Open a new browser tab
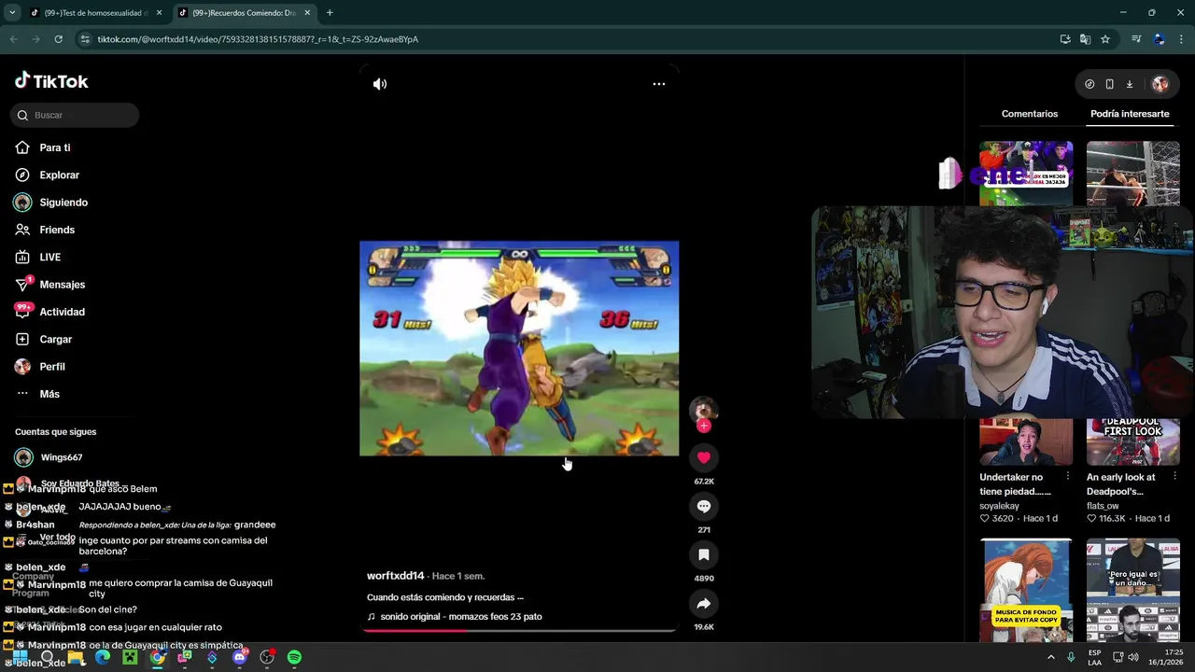This screenshot has width=1195, height=672. click(330, 13)
